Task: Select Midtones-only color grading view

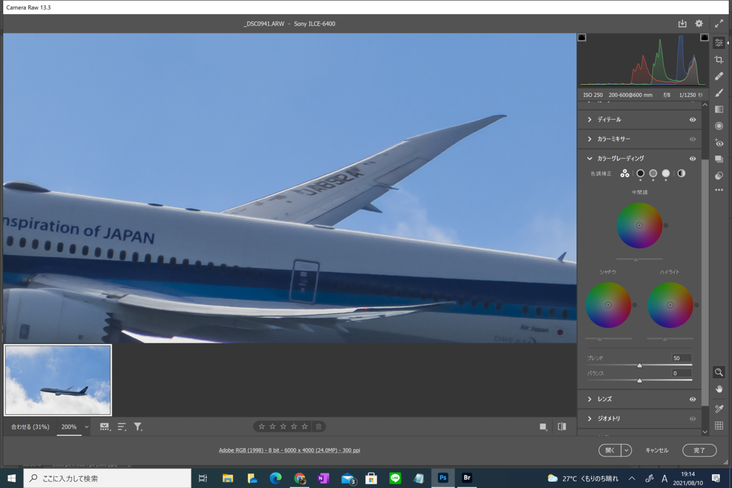Action: [x=653, y=173]
